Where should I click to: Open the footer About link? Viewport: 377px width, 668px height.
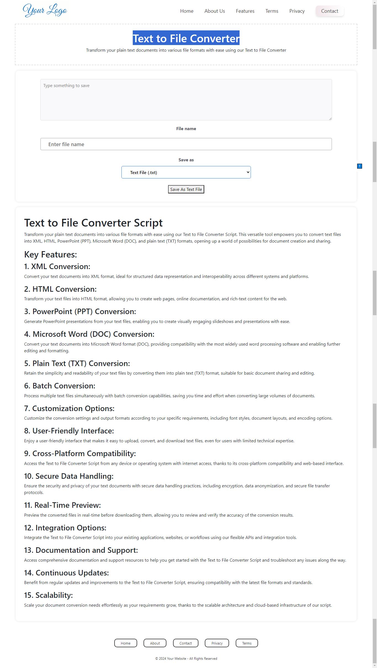155,643
